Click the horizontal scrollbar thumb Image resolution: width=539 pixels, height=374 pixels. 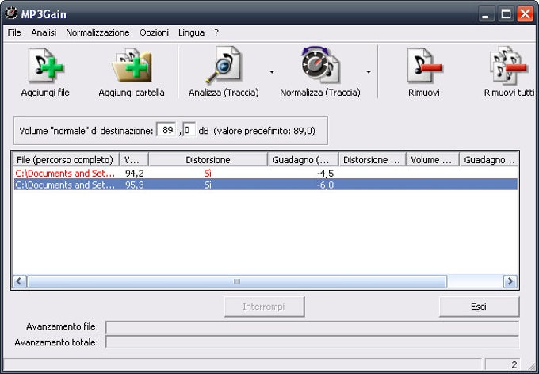point(237,281)
